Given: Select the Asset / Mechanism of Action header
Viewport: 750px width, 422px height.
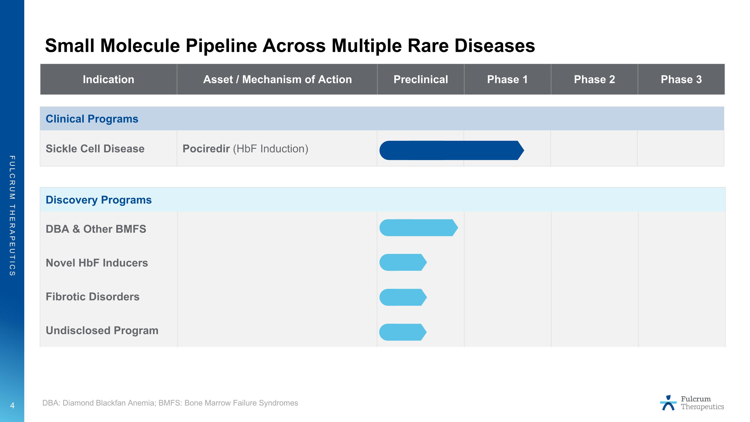Looking at the screenshot, I should click(x=277, y=80).
